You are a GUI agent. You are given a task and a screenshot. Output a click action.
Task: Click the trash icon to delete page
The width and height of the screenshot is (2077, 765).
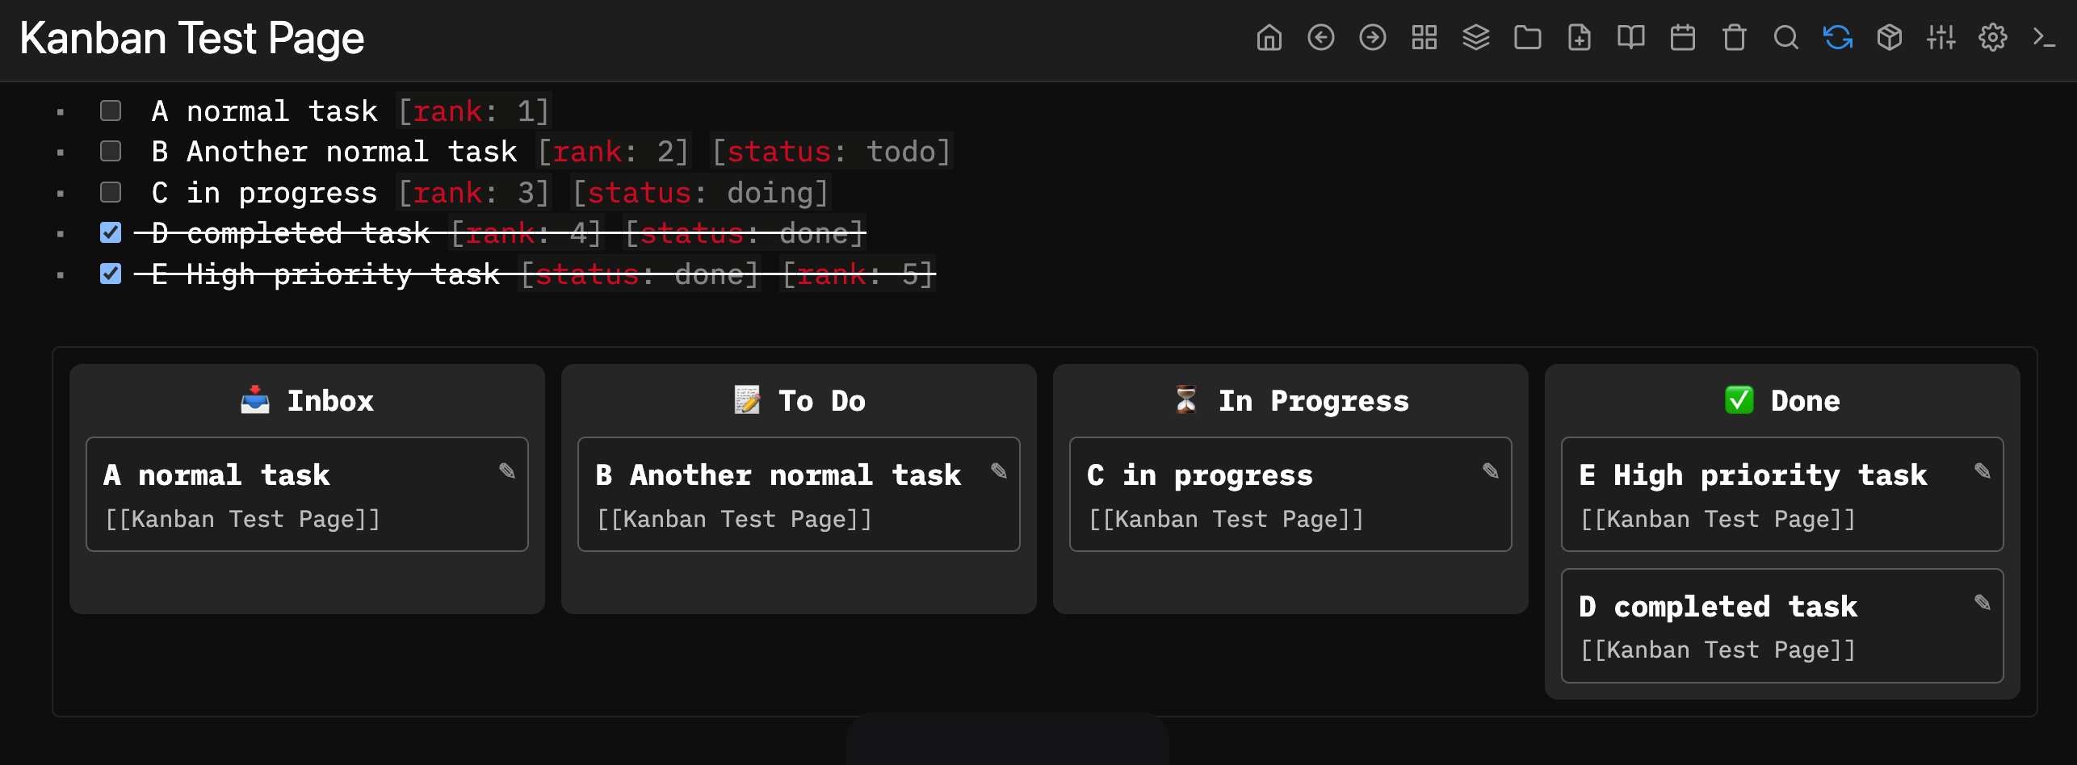(1734, 38)
